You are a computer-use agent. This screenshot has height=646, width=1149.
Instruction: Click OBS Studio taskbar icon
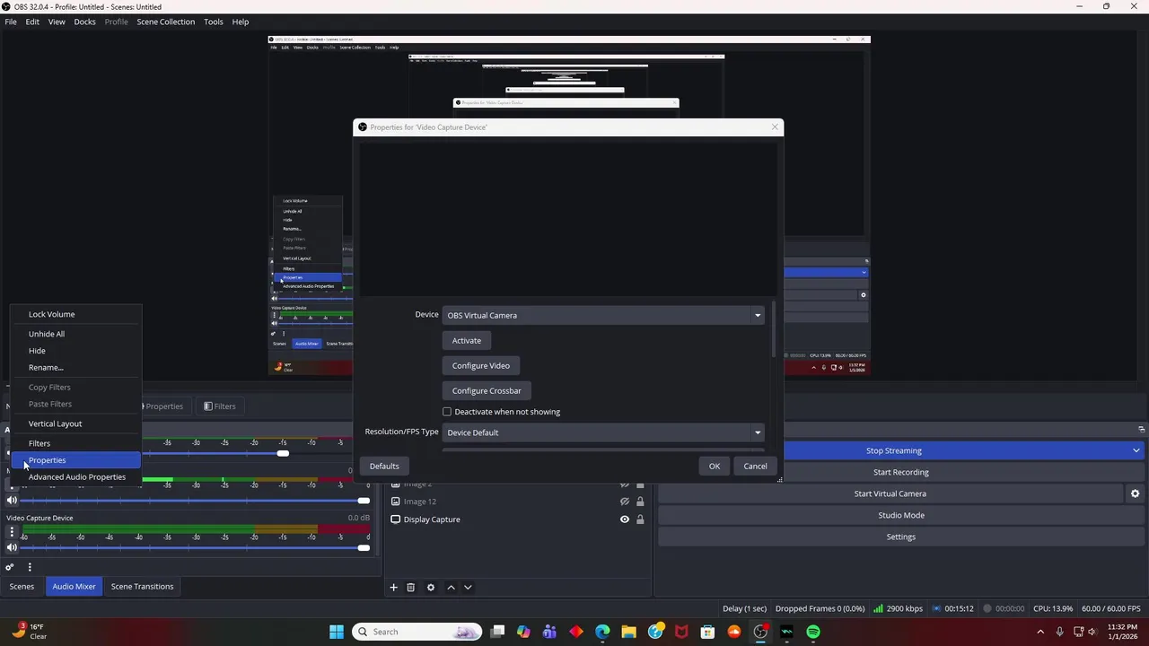[x=760, y=632]
